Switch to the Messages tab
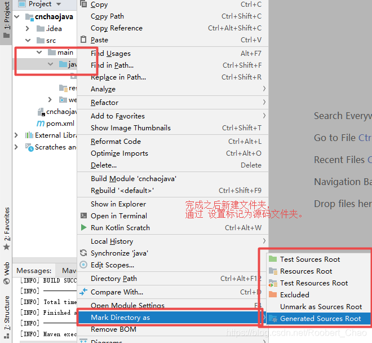 pos(34,271)
